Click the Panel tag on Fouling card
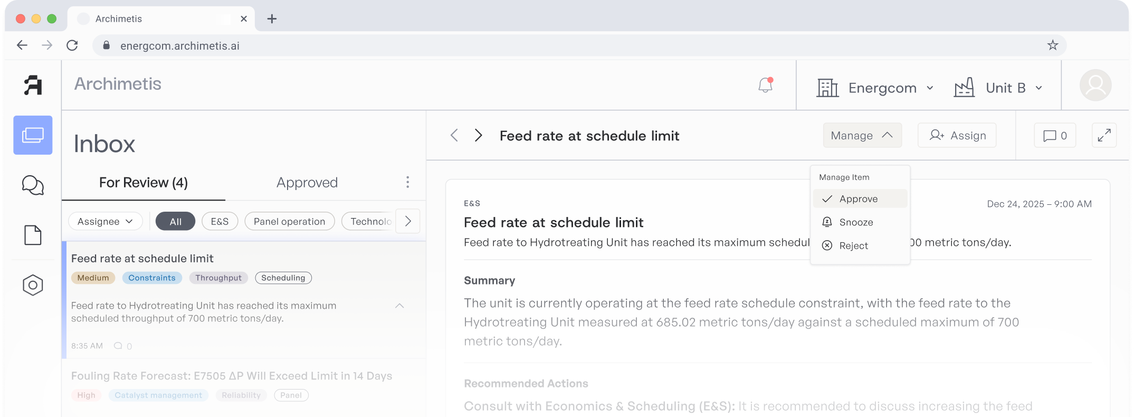Image resolution: width=1134 pixels, height=417 pixels. click(x=291, y=395)
